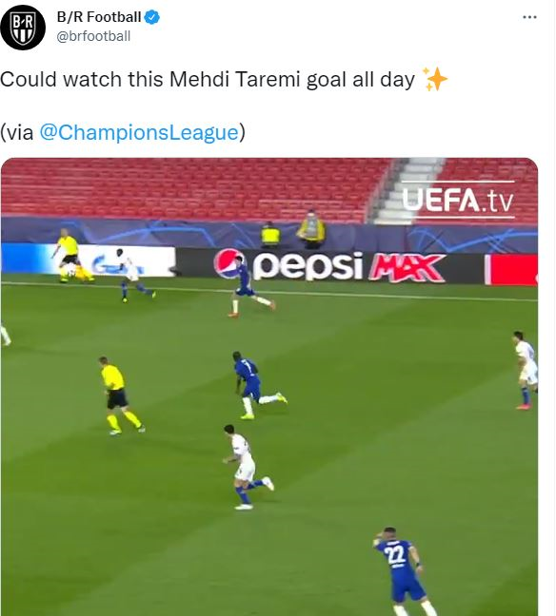Click the white-kit player running in midfield
The image size is (556, 616).
point(247,467)
